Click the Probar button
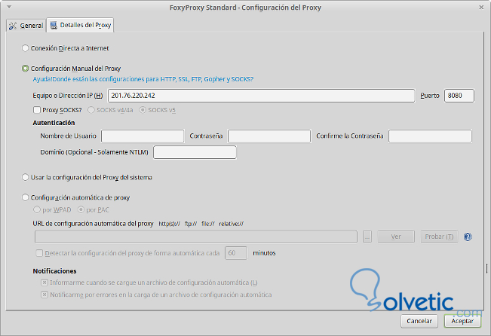 click(439, 237)
